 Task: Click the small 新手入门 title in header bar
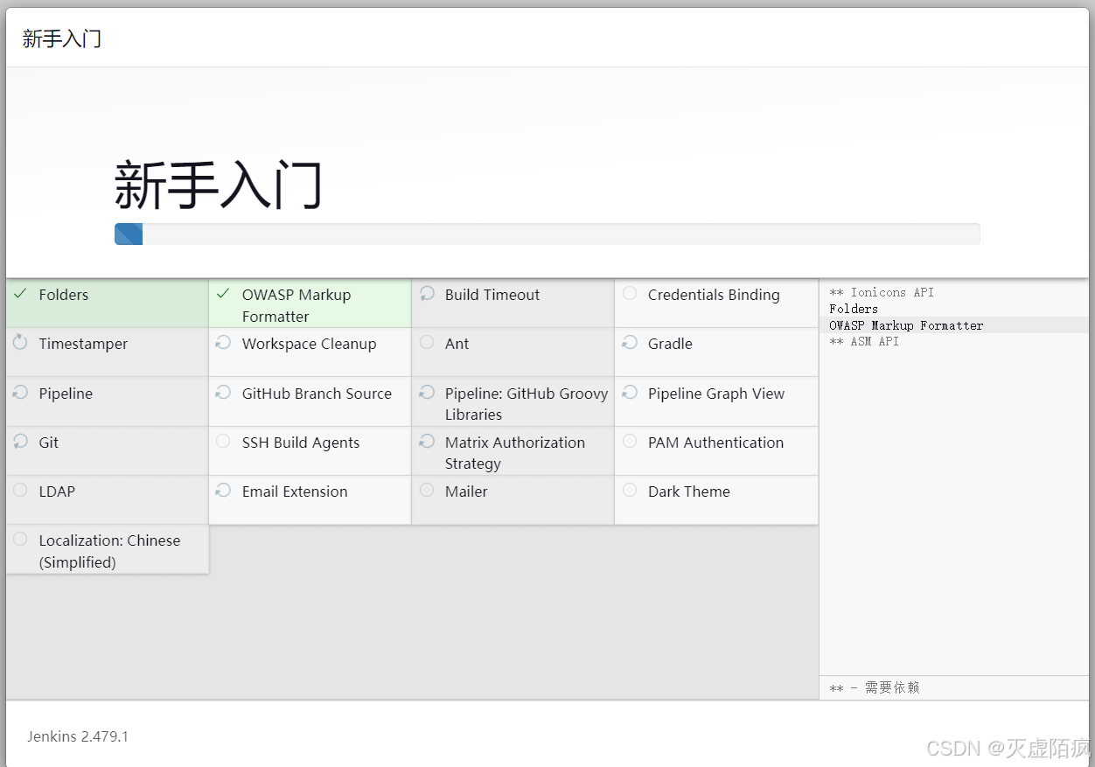pos(62,38)
